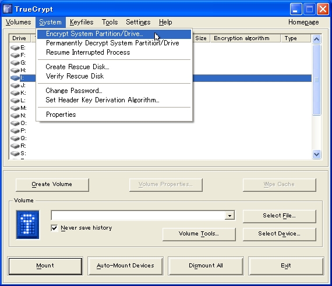The image size is (332, 286).
Task: Click the R: drive icon
Action: (15, 146)
